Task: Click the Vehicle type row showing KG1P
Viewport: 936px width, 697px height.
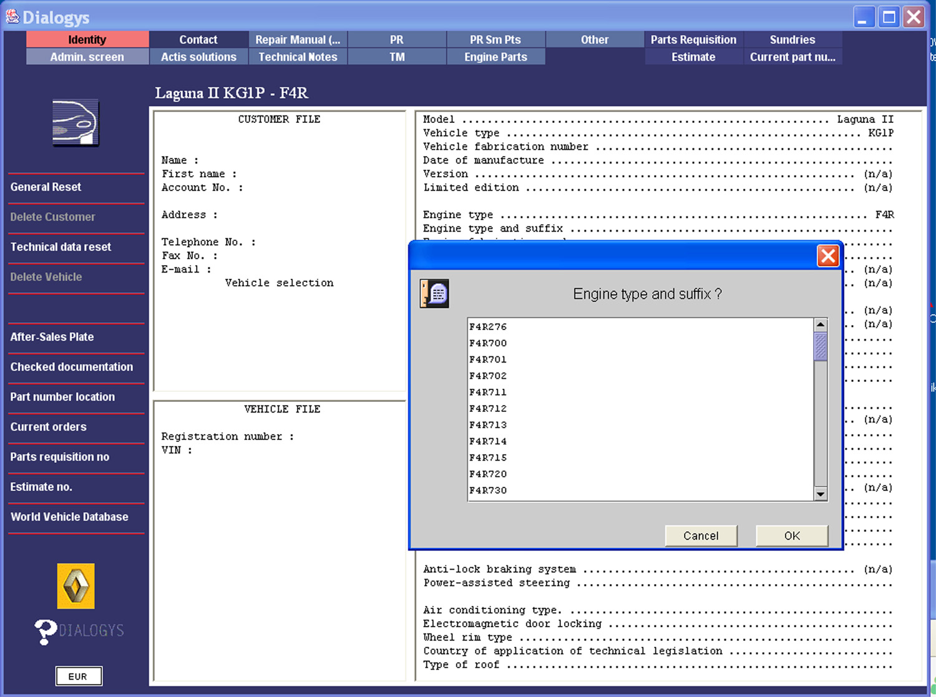Action: tap(658, 133)
